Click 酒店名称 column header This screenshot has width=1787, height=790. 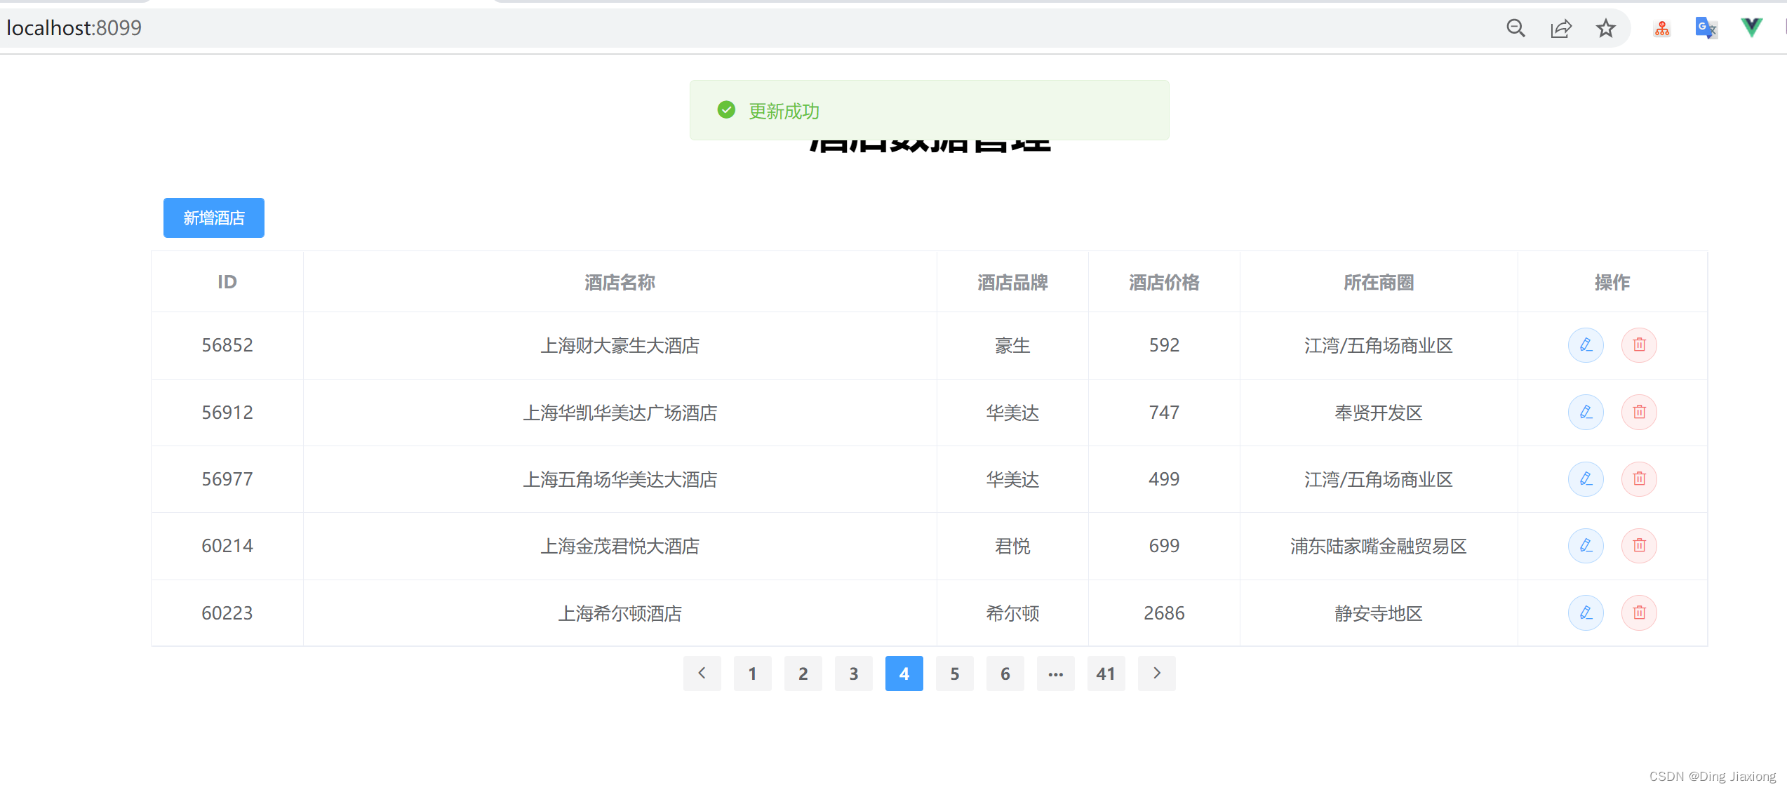pyautogui.click(x=620, y=282)
